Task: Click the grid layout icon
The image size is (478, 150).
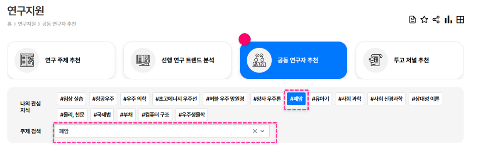Action: pos(460,20)
